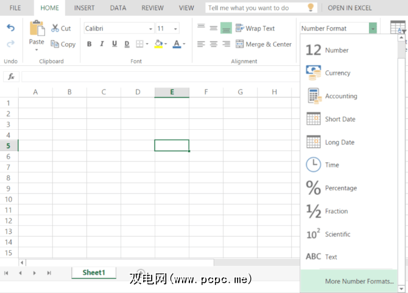Click the Merge & Center button
The image size is (408, 293).
pyautogui.click(x=263, y=44)
